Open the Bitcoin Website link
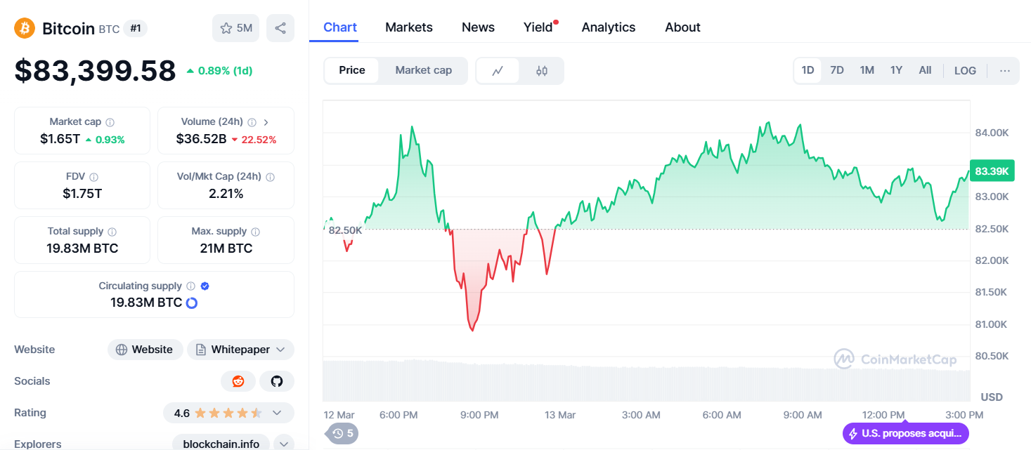The height and width of the screenshot is (450, 1031). (145, 350)
